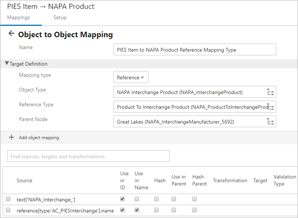Click the Object to Object Mapping heading

tap(65, 35)
